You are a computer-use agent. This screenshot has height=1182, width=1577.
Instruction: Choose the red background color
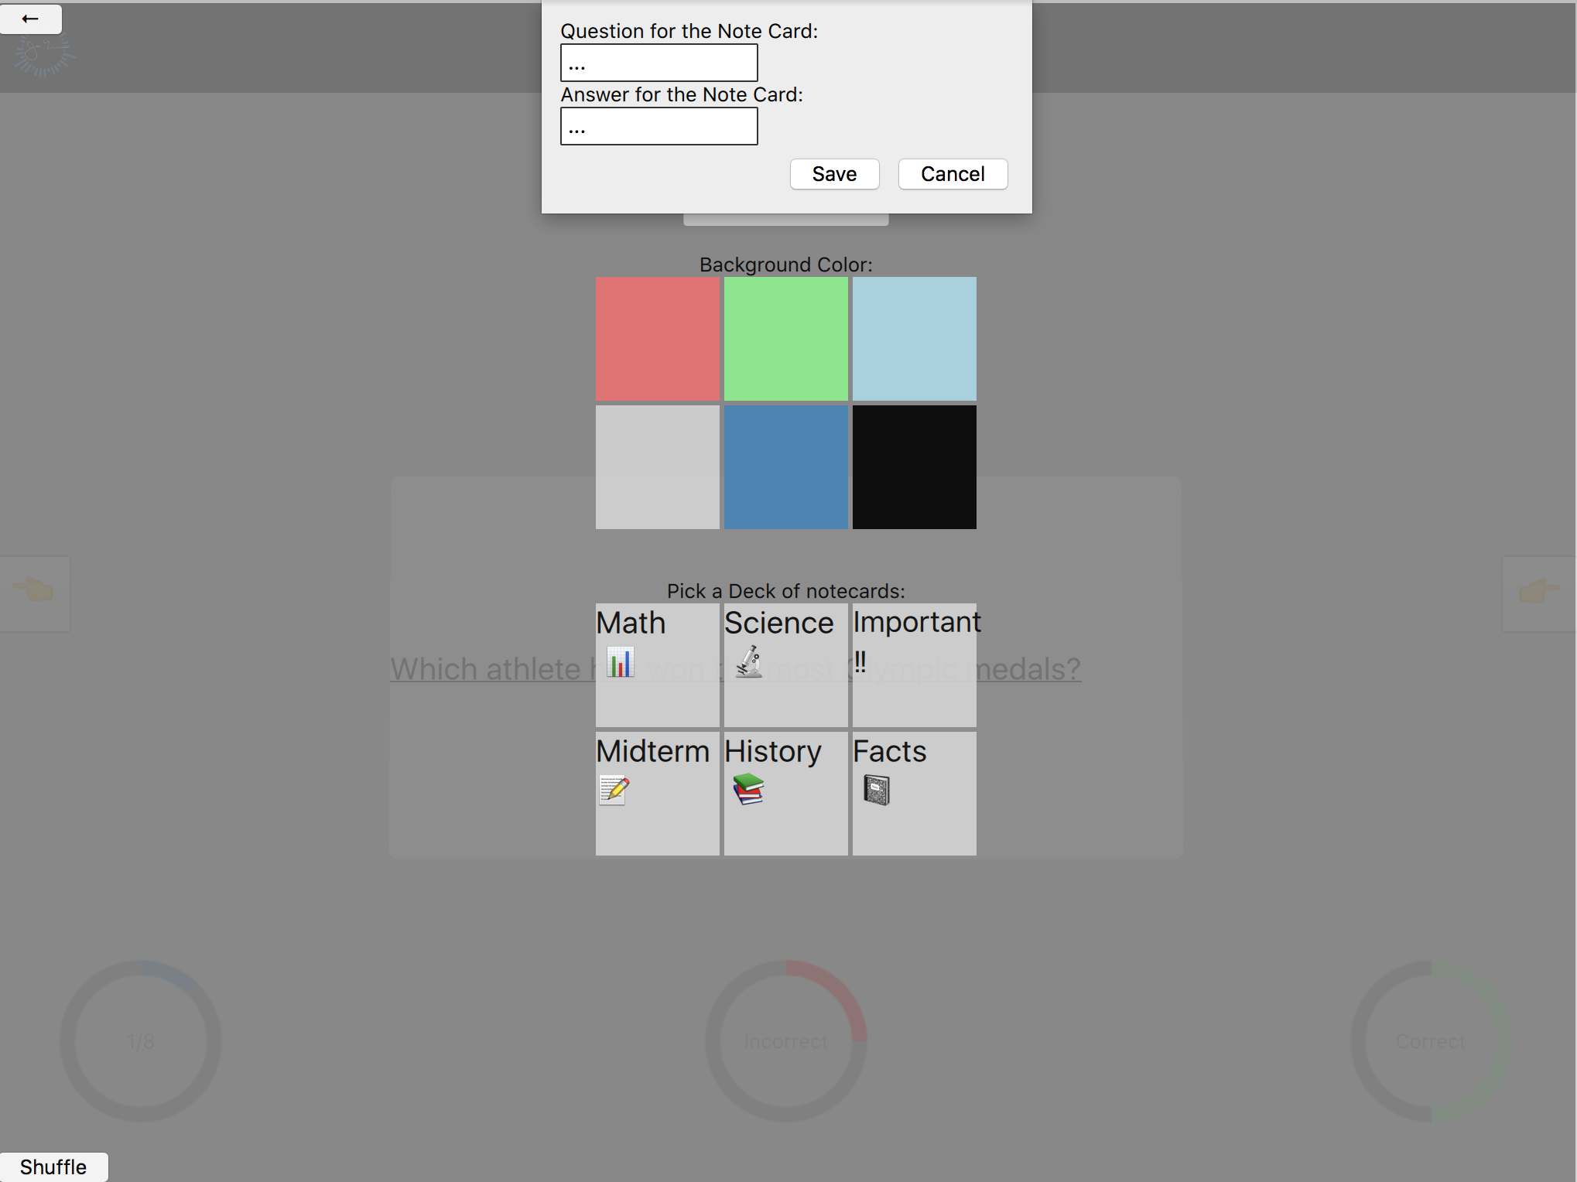(x=657, y=339)
